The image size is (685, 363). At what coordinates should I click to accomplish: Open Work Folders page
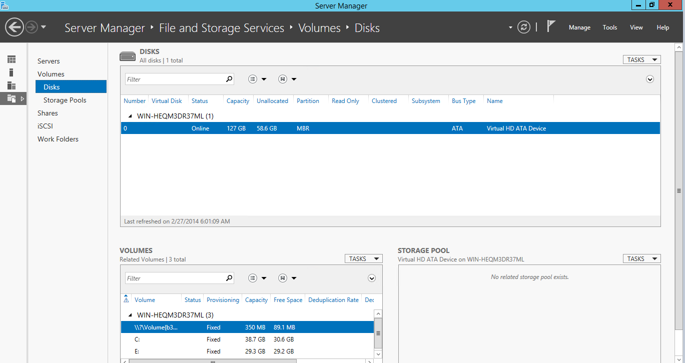coord(58,139)
